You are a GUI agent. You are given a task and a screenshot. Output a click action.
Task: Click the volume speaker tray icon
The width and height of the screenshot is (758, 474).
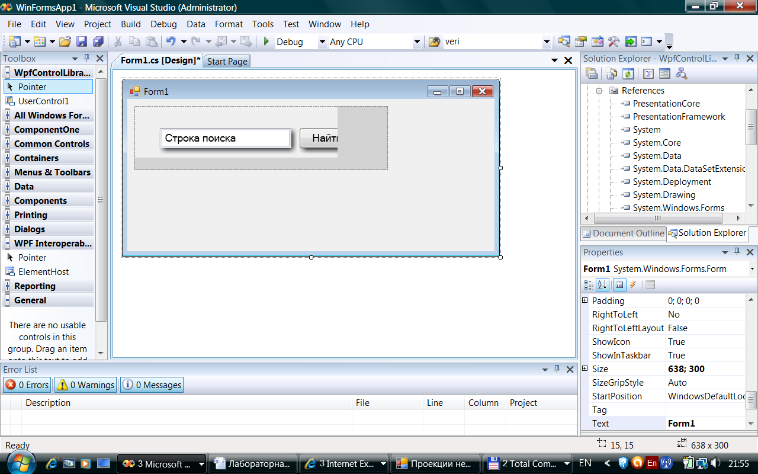(x=715, y=463)
